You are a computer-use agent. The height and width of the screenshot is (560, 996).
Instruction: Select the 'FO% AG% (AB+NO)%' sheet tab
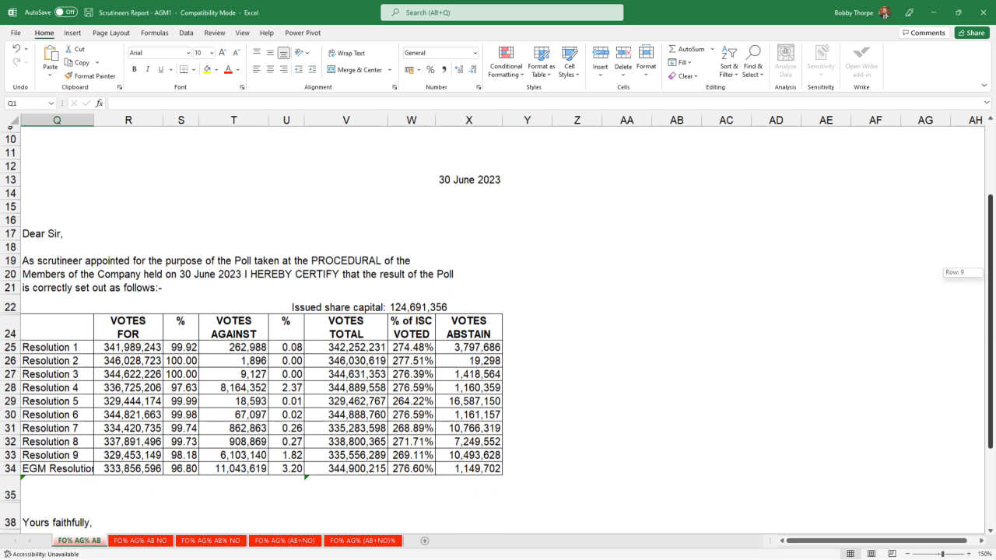363,541
